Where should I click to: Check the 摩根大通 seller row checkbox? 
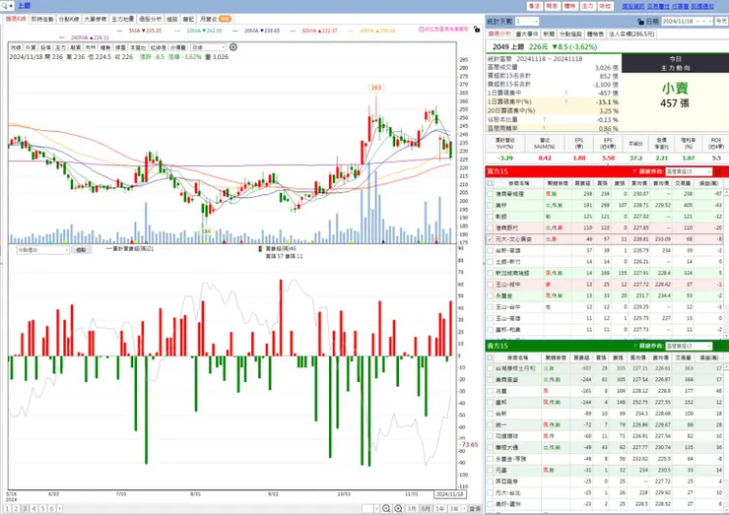pyautogui.click(x=490, y=448)
